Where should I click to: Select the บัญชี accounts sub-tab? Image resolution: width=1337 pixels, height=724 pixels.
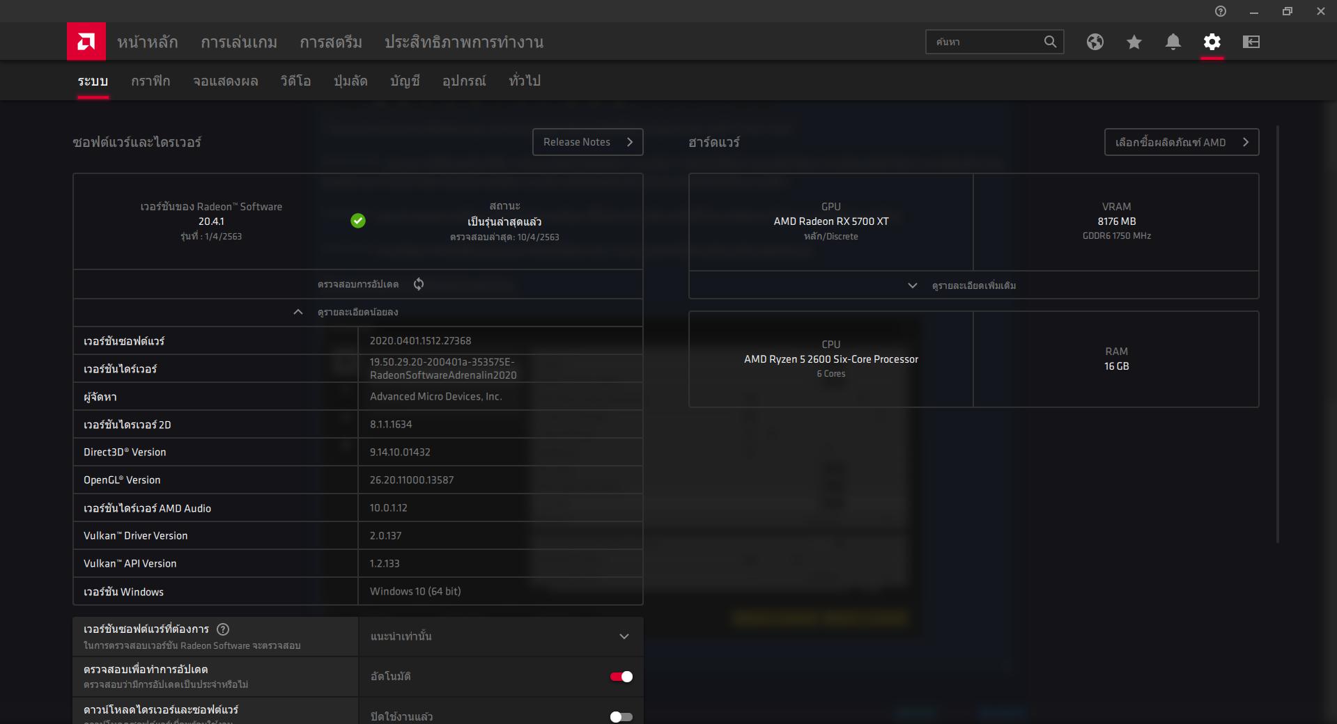pyautogui.click(x=405, y=81)
